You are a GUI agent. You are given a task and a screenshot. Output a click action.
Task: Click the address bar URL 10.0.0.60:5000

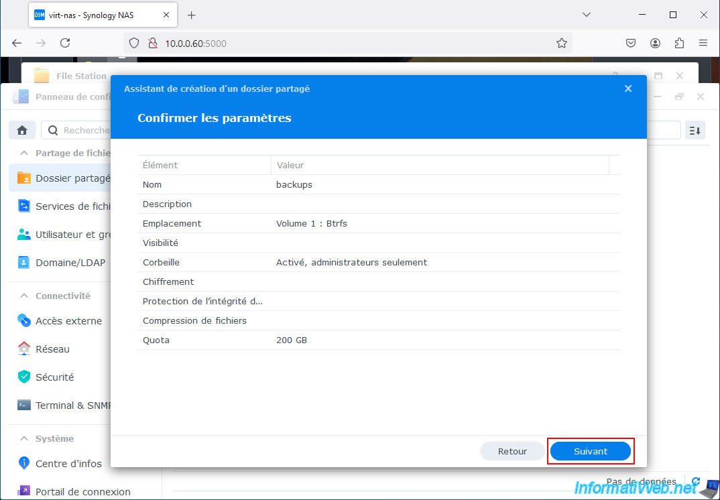(196, 44)
